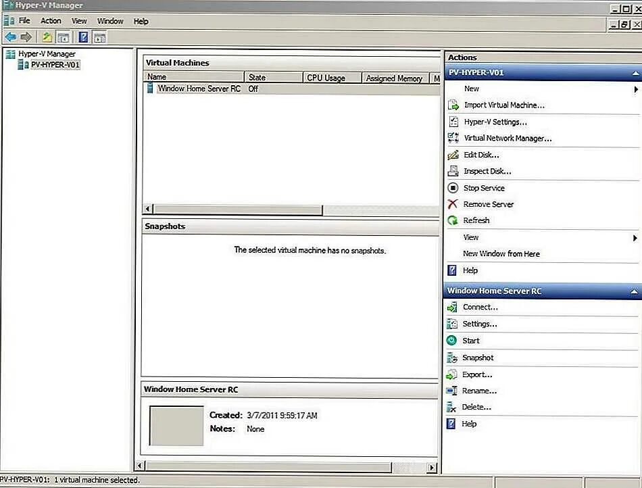The width and height of the screenshot is (642, 488).
Task: Click the Up one level toolbar icon
Action: [47, 37]
